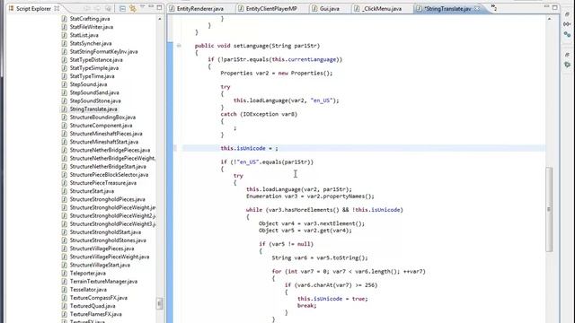Select StatList.java in the file tree
This screenshot has width=575, height=323.
[x=84, y=35]
